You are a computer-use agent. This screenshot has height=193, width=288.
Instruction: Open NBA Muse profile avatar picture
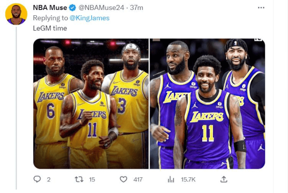pyautogui.click(x=16, y=14)
